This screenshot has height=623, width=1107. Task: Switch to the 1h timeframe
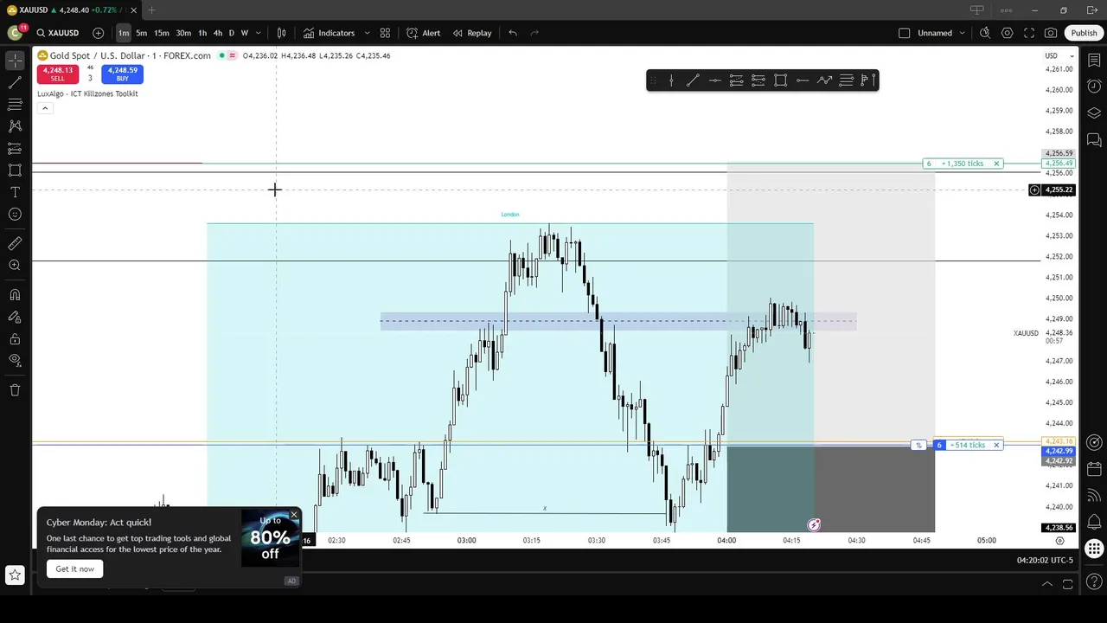coord(202,33)
